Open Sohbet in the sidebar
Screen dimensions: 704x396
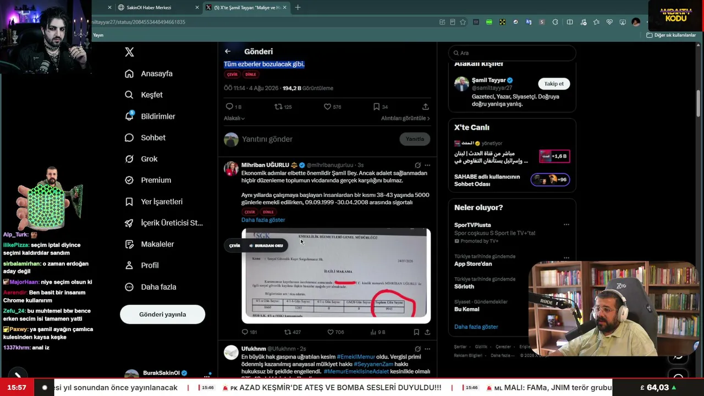point(145,137)
